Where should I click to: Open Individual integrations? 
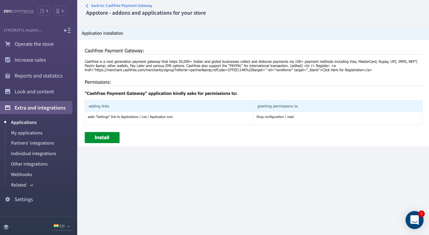coord(34,154)
